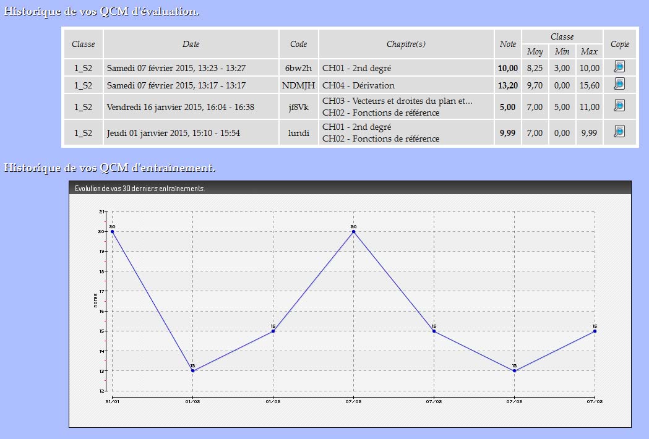This screenshot has height=439, width=649.
Task: Click the 'Copie' column header
Action: [619, 44]
